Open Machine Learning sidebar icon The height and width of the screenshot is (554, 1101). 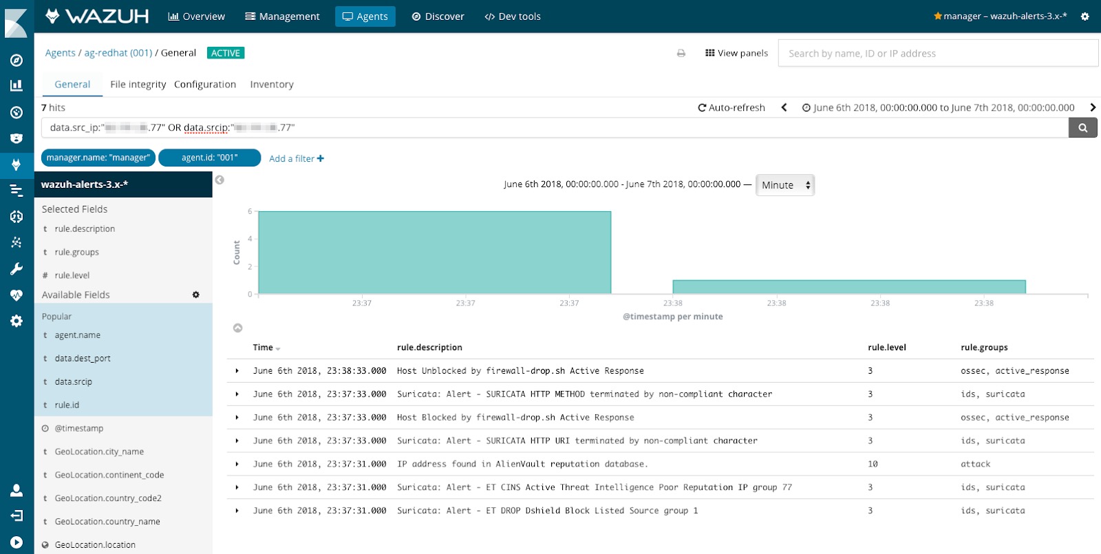point(17,217)
